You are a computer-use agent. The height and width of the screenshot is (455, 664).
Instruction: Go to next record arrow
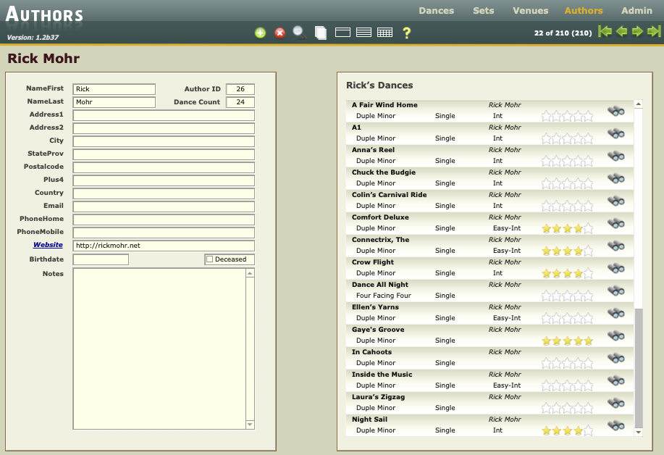(637, 31)
